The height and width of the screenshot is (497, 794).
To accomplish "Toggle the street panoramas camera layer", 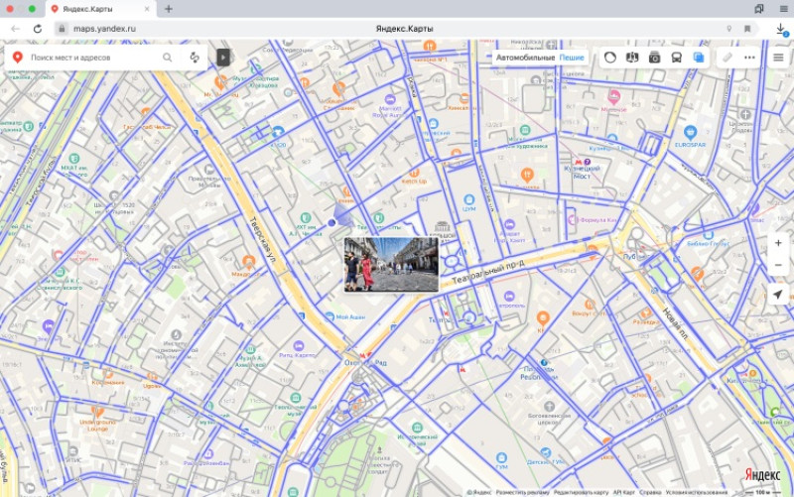I will click(655, 58).
